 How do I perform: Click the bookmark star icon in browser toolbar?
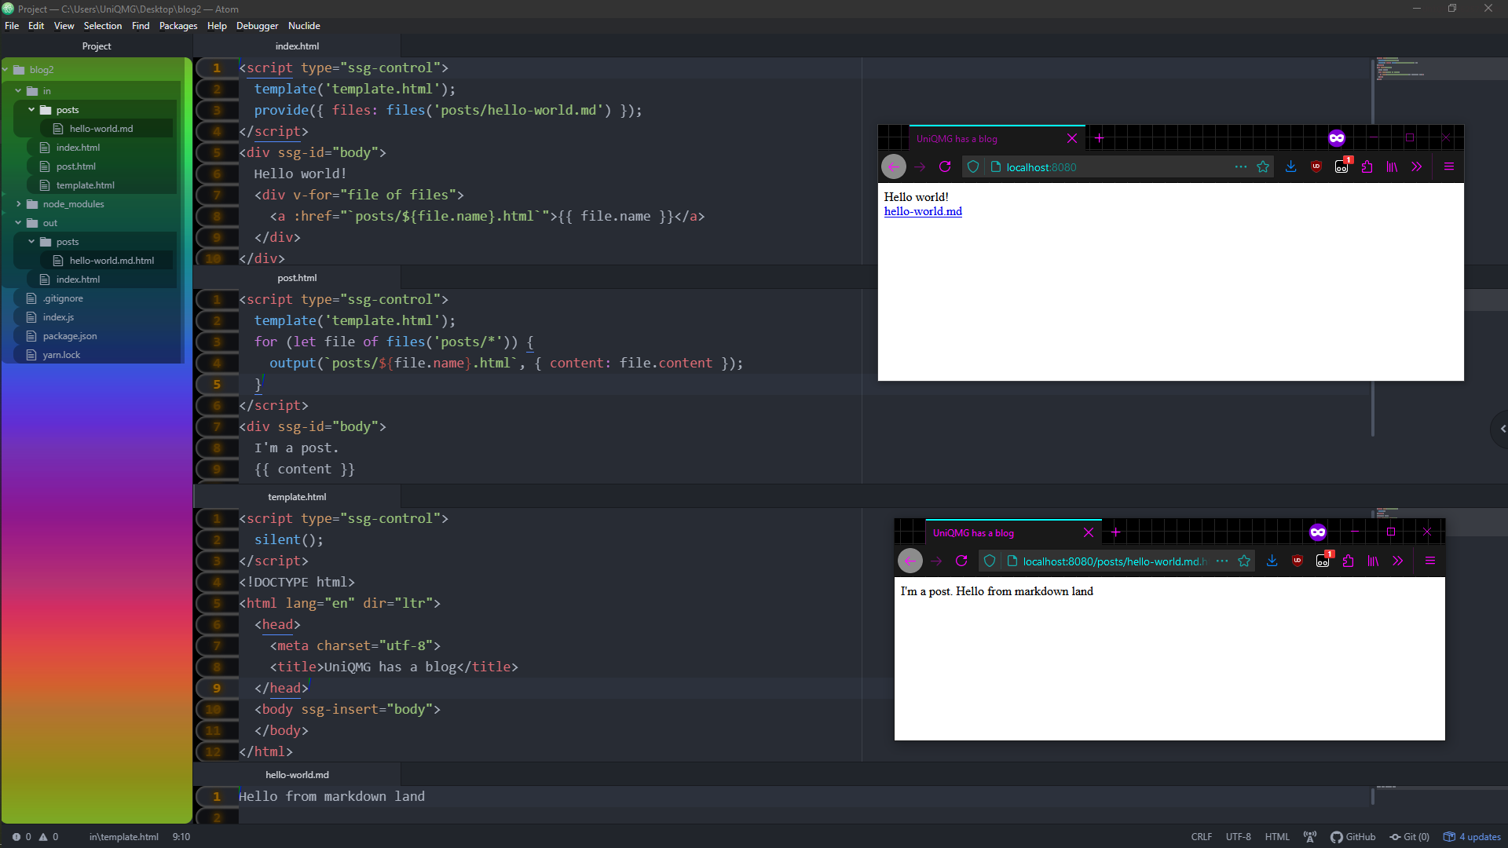(1264, 166)
